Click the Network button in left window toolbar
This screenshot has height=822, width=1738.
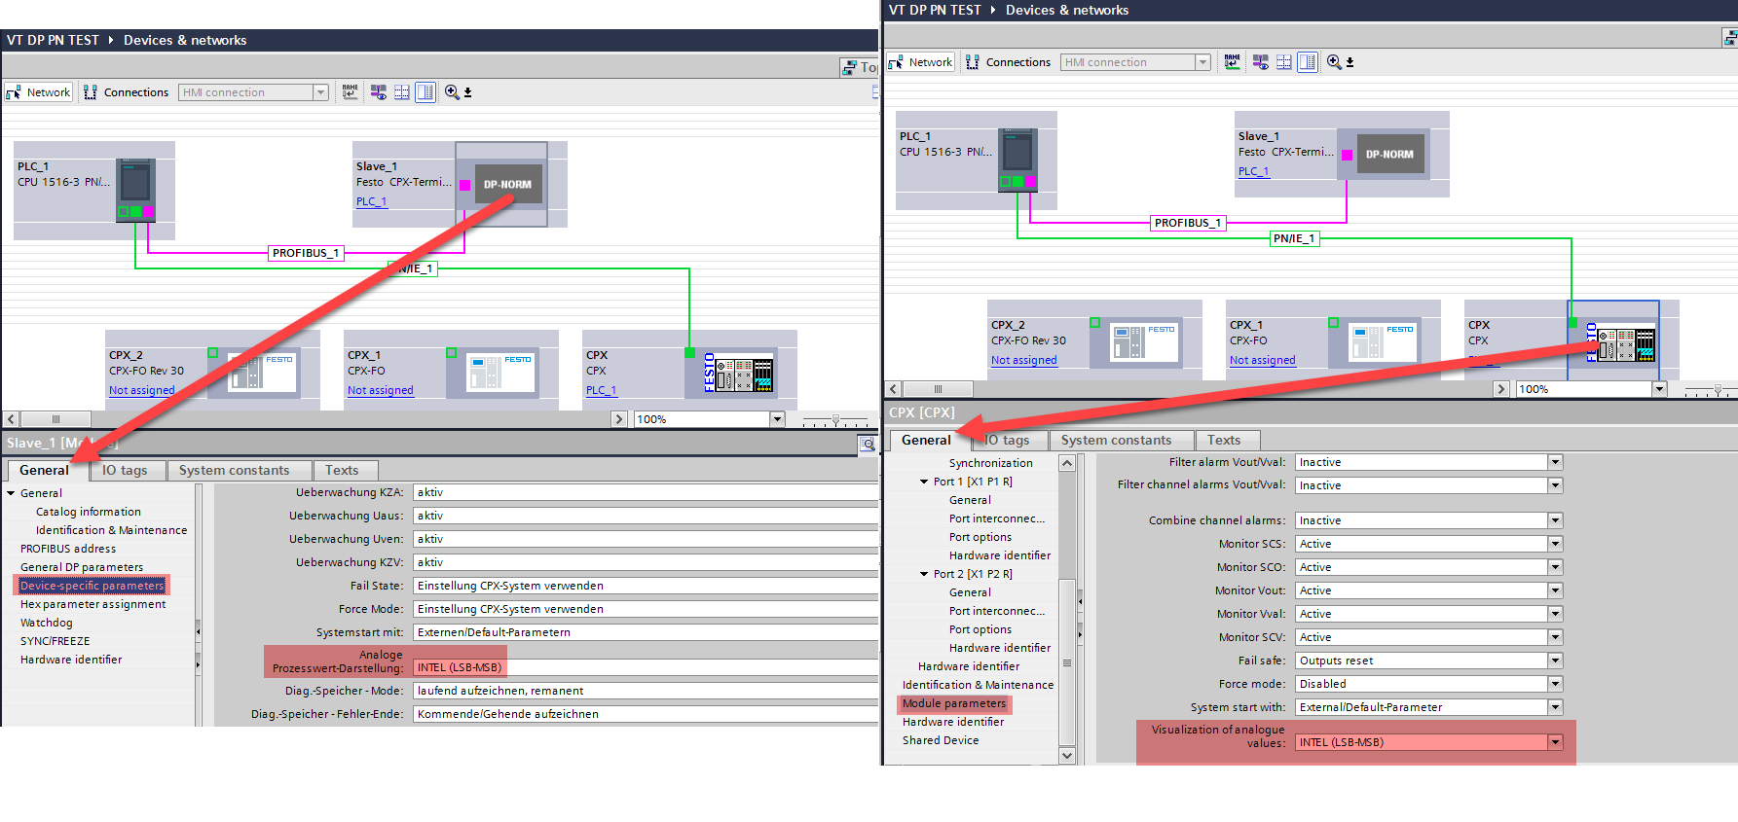coord(39,92)
